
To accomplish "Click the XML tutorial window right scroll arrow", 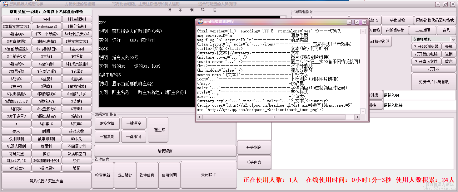I will (x=357, y=117).
